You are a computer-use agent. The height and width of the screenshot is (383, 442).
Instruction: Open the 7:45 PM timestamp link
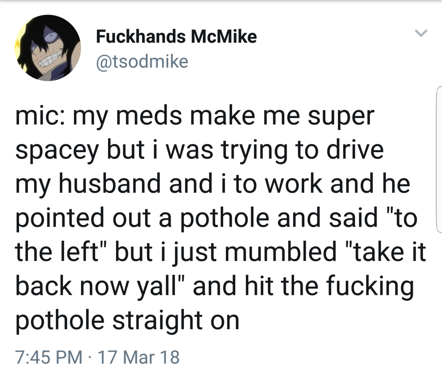pyautogui.click(x=49, y=357)
